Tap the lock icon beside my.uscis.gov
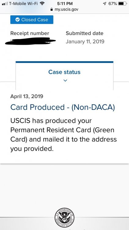 51,10
